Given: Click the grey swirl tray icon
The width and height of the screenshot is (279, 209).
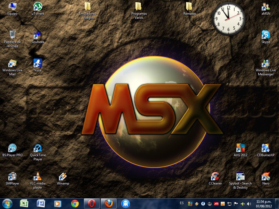Looking at the screenshot, I should pyautogui.click(x=210, y=204).
